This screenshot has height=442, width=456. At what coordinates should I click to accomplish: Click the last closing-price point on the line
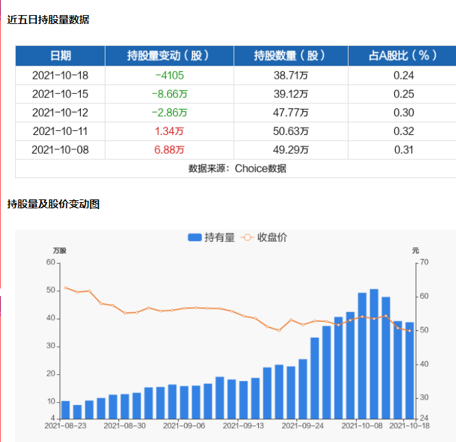pos(409,331)
